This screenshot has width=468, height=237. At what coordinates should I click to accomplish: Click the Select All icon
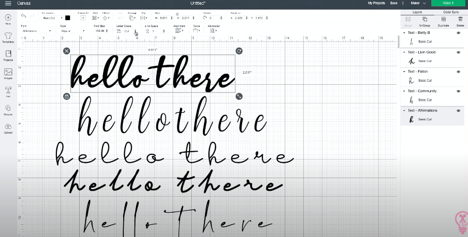(83, 18)
